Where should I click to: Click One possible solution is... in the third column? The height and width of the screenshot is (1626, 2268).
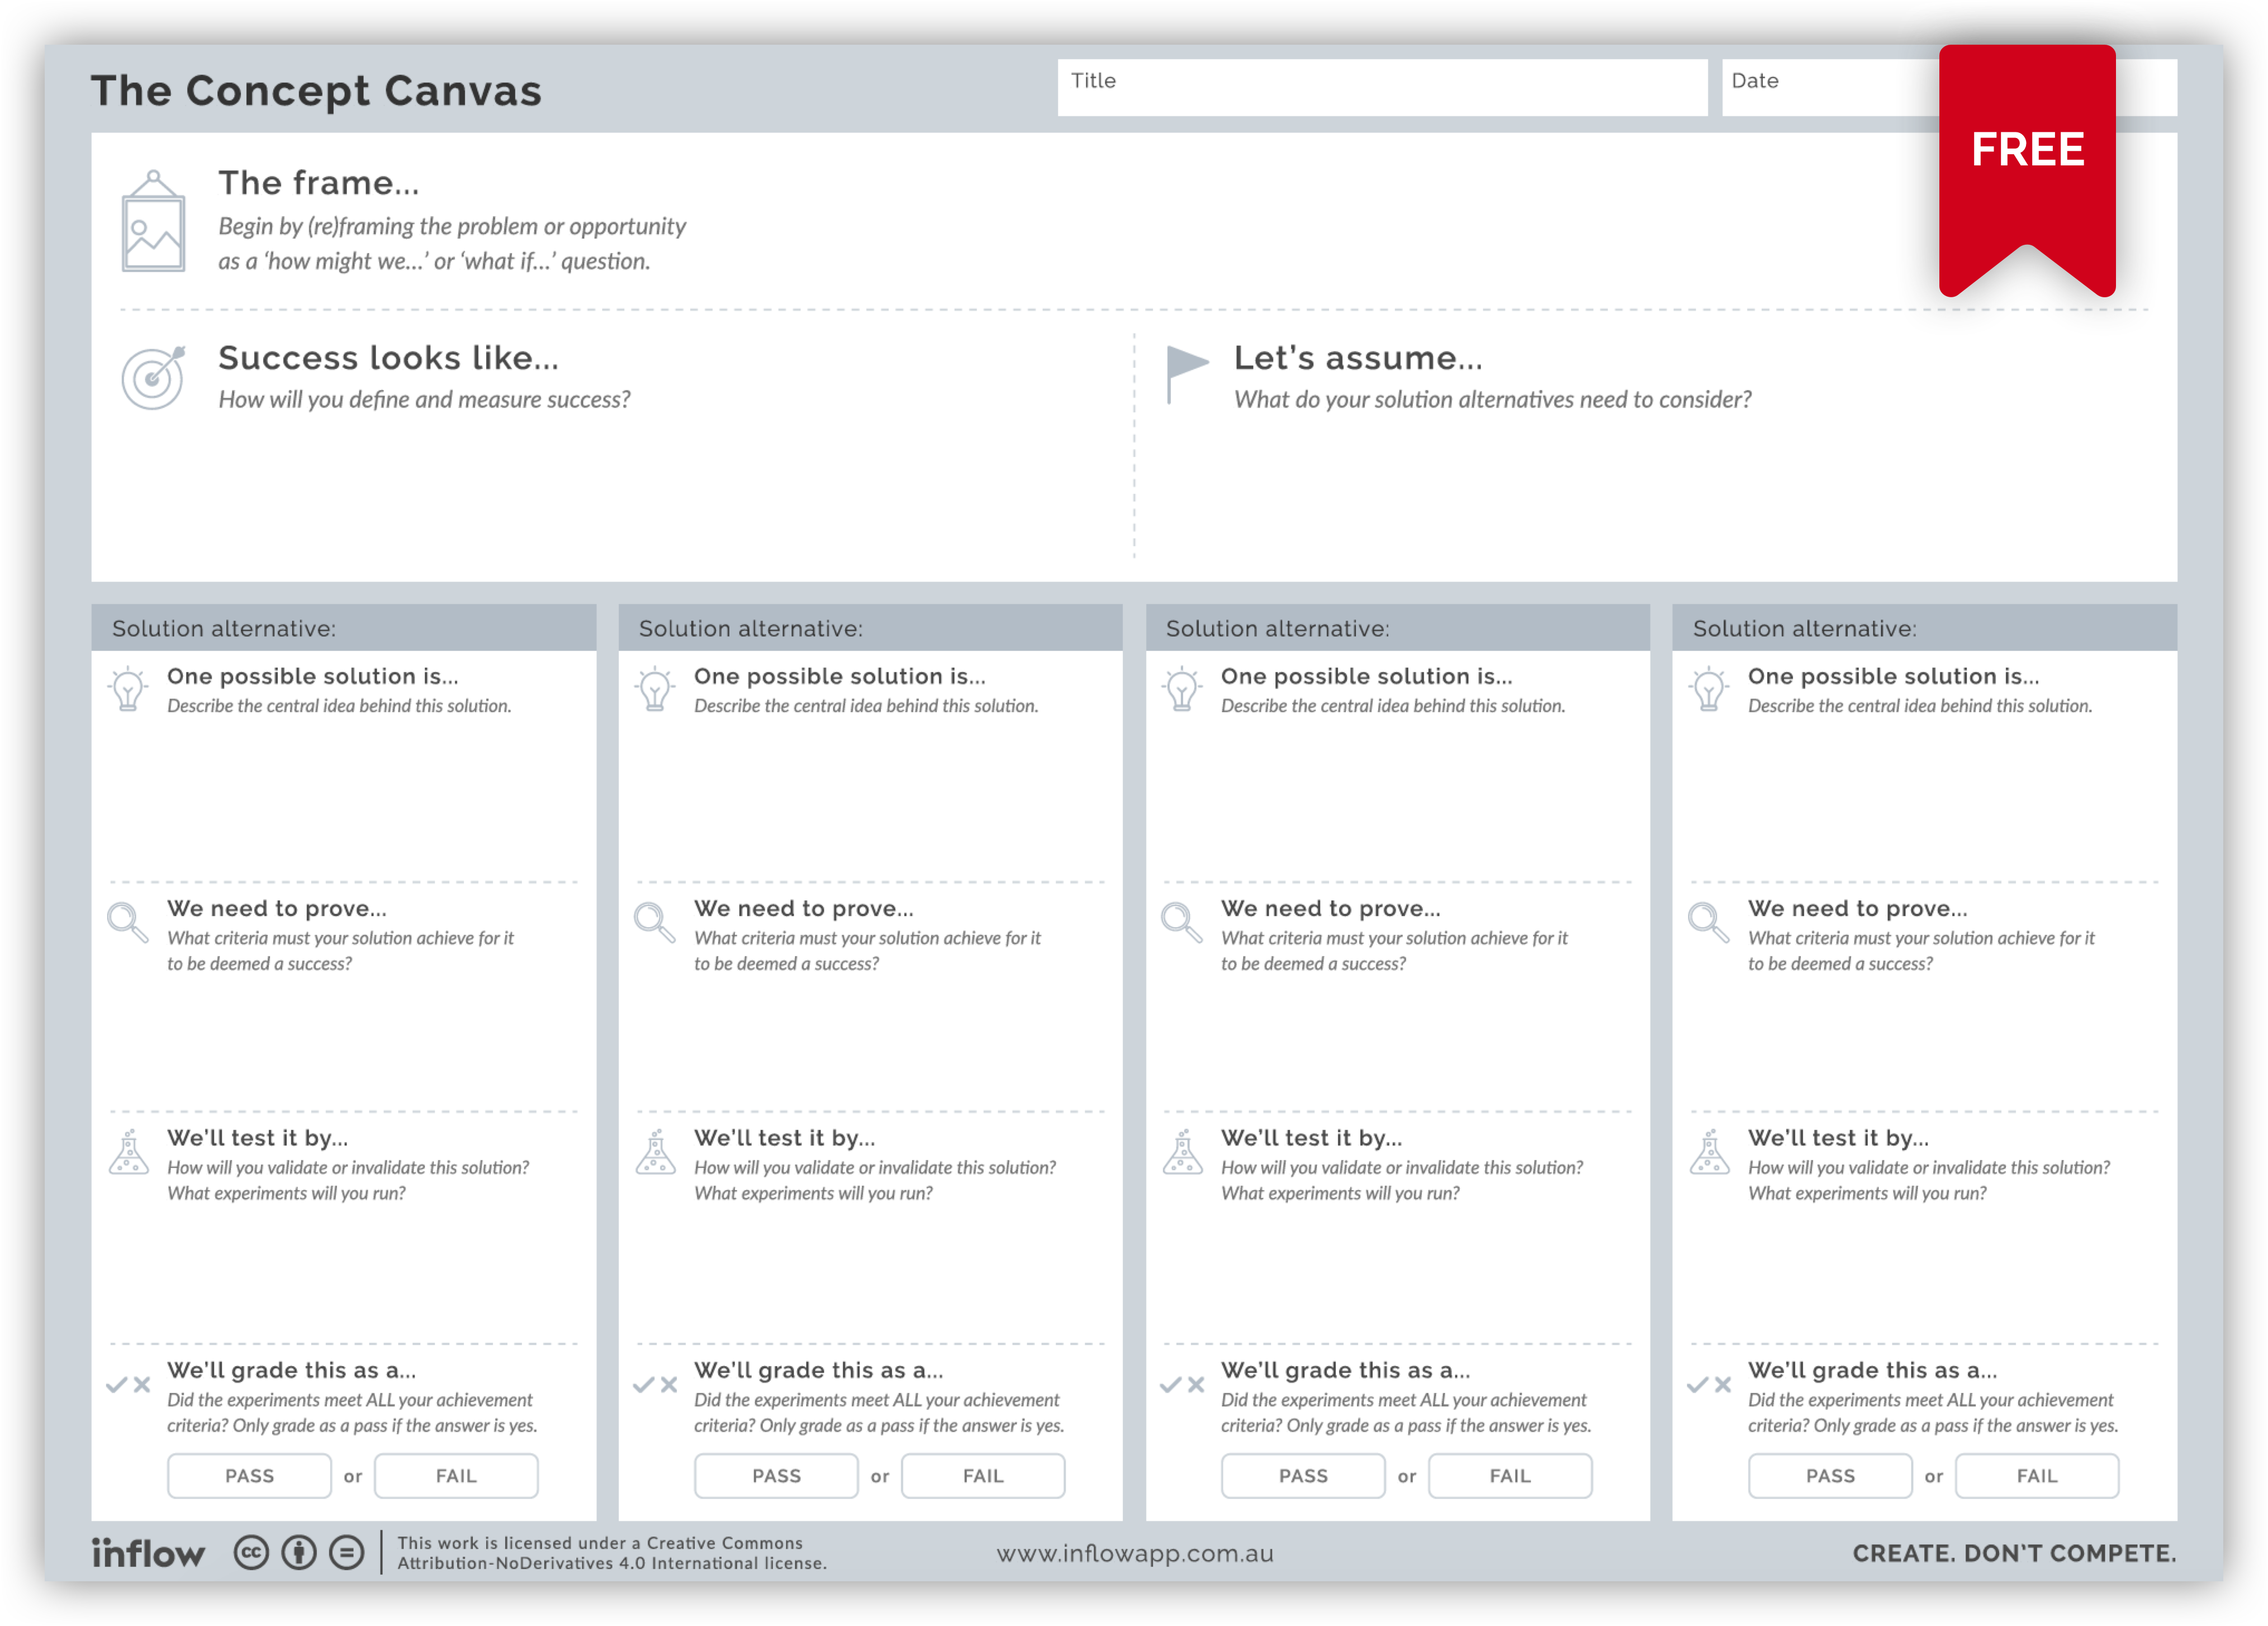click(x=1367, y=676)
